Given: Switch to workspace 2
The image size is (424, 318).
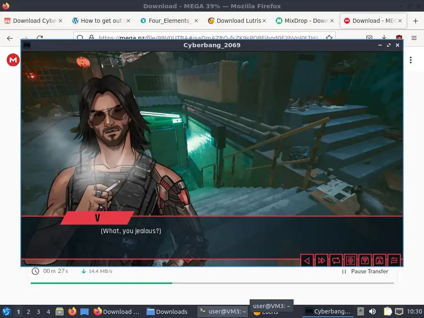Looking at the screenshot, I should [29, 312].
